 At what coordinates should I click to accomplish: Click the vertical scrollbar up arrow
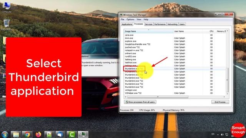coord(228,31)
